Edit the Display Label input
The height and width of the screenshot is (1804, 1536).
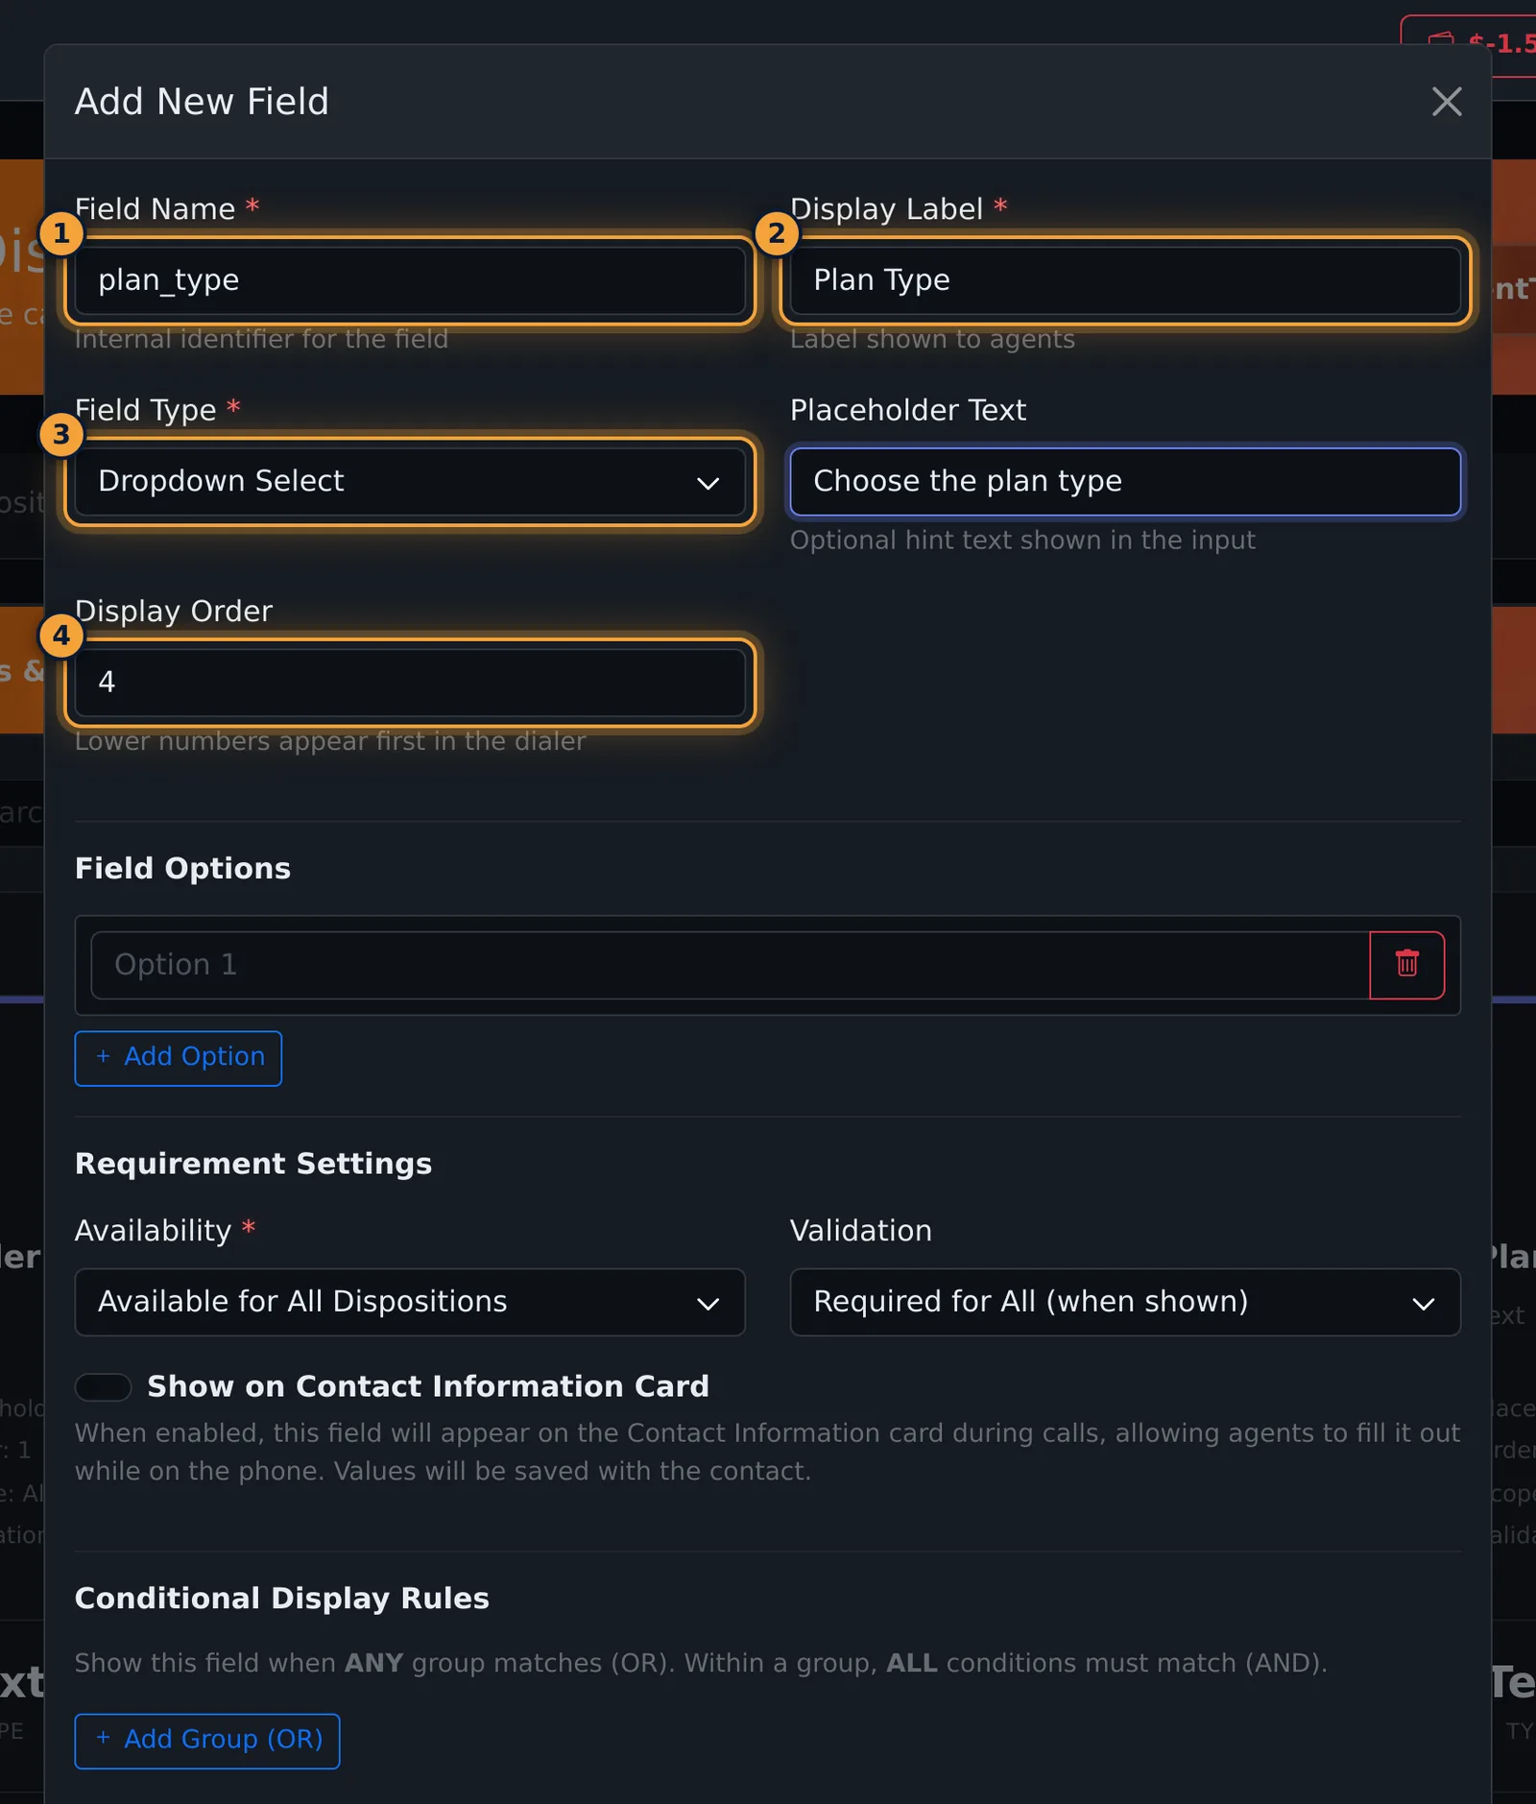1125,280
